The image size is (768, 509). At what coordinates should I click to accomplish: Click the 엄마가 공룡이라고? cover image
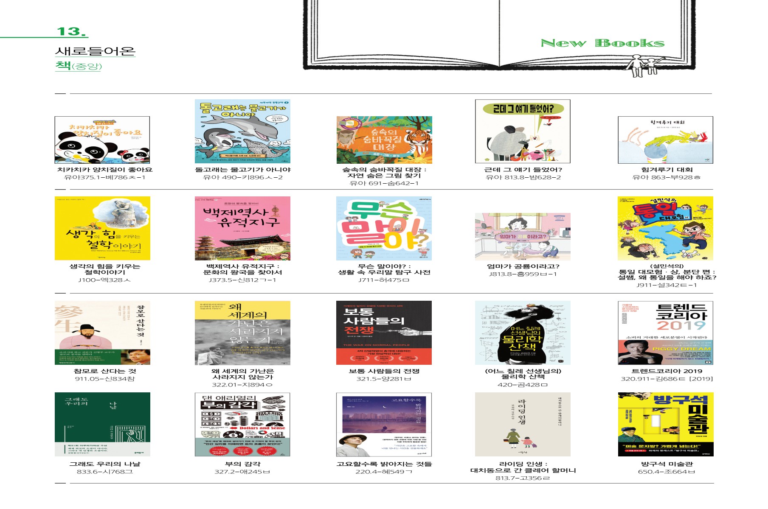click(523, 236)
